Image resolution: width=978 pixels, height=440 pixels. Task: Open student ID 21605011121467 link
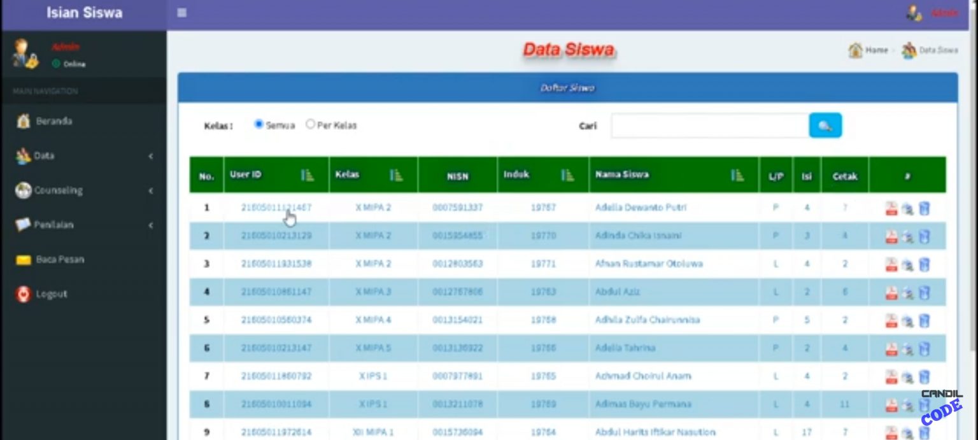point(275,207)
